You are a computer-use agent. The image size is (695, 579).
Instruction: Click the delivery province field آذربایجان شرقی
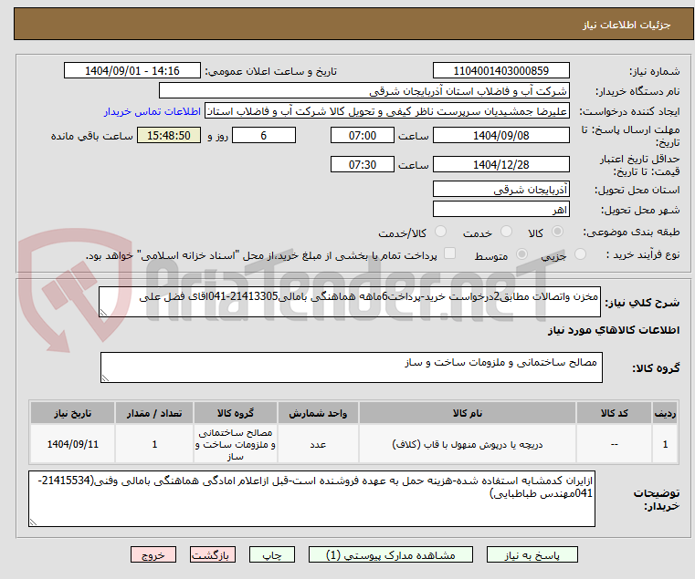500,190
